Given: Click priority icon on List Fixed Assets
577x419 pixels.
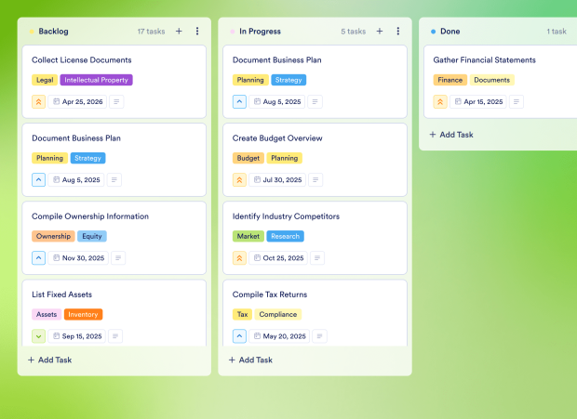Looking at the screenshot, I should [39, 336].
